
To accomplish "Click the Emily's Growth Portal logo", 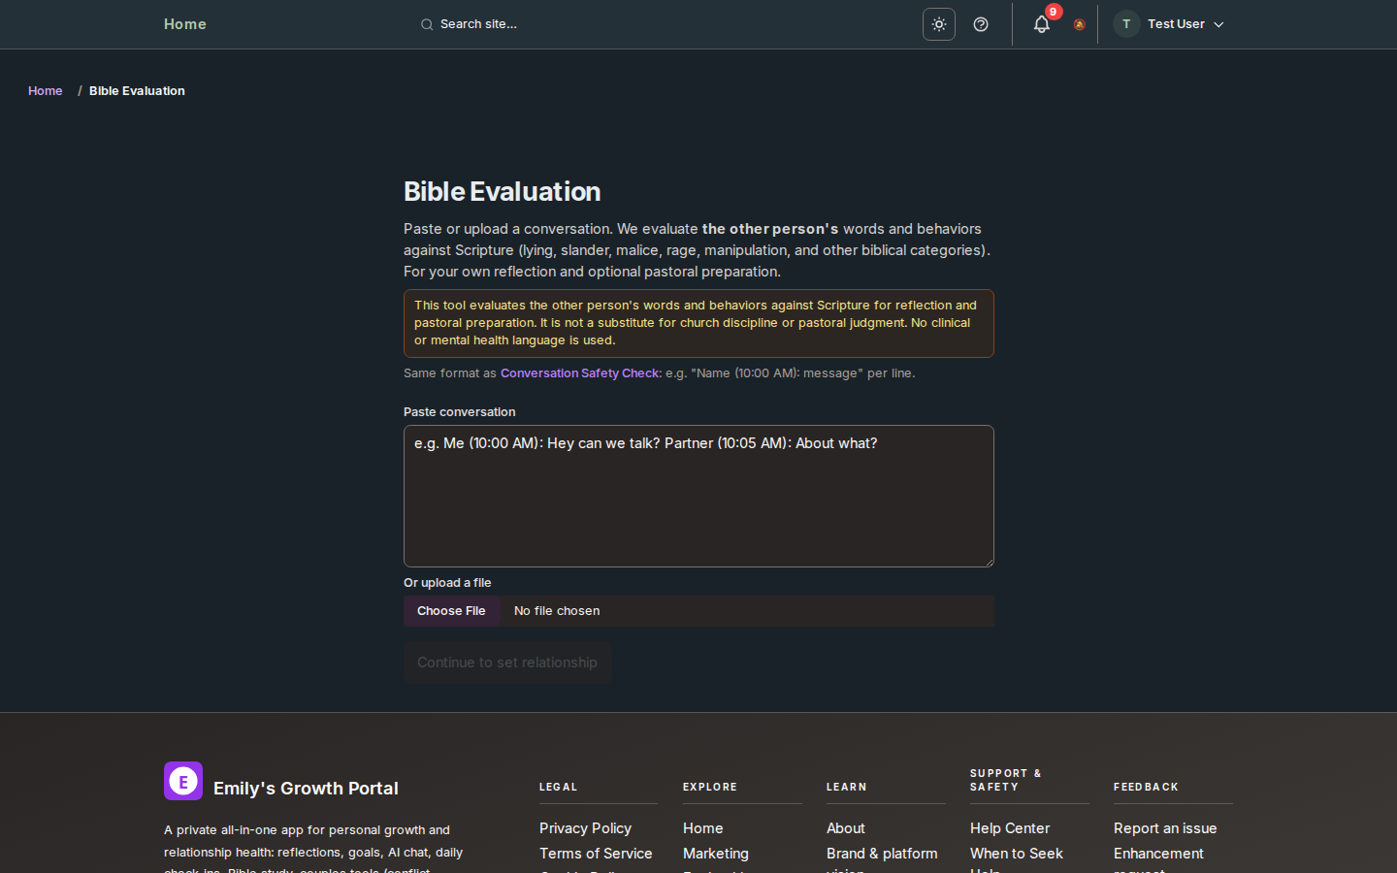I will [x=183, y=781].
